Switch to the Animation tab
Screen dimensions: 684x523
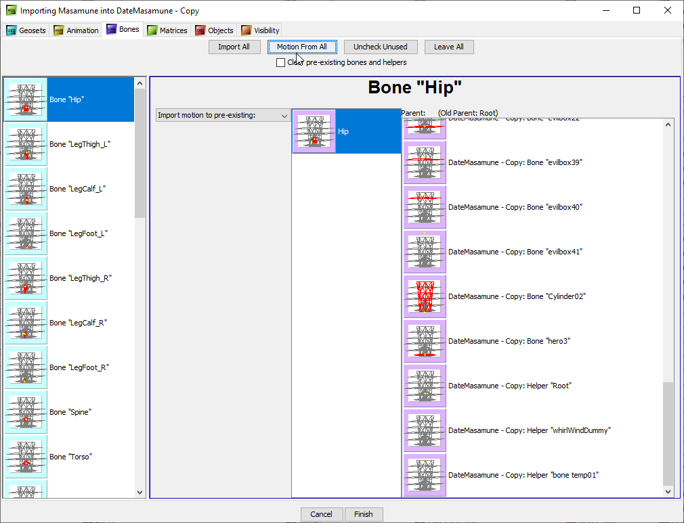77,30
